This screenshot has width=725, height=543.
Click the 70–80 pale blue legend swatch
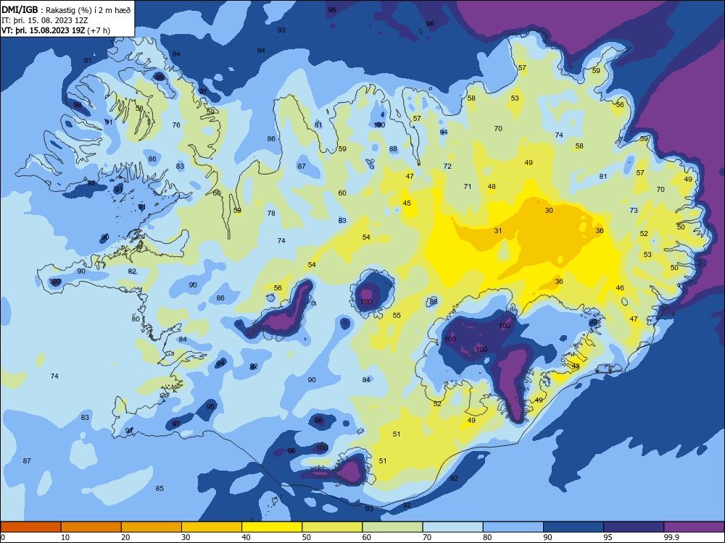click(452, 527)
